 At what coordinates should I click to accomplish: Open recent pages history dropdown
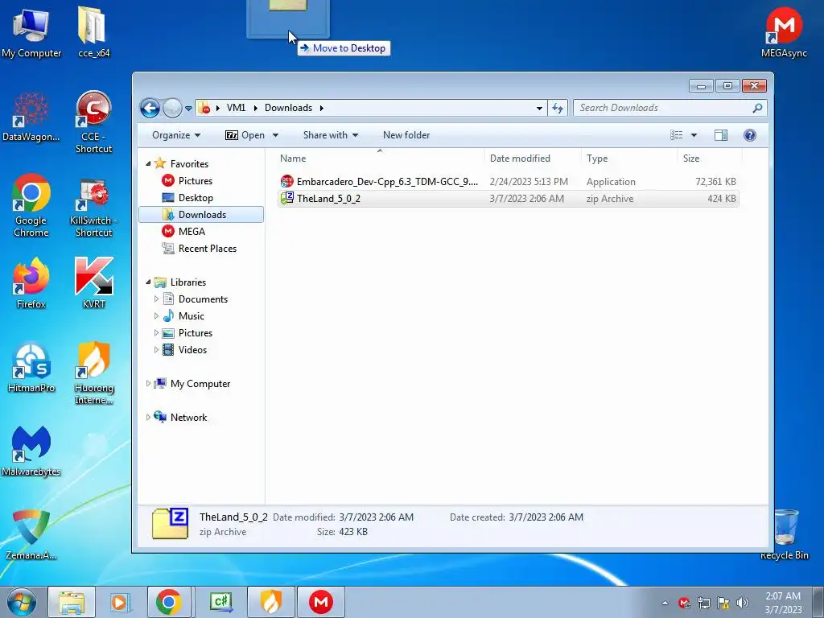click(x=188, y=109)
